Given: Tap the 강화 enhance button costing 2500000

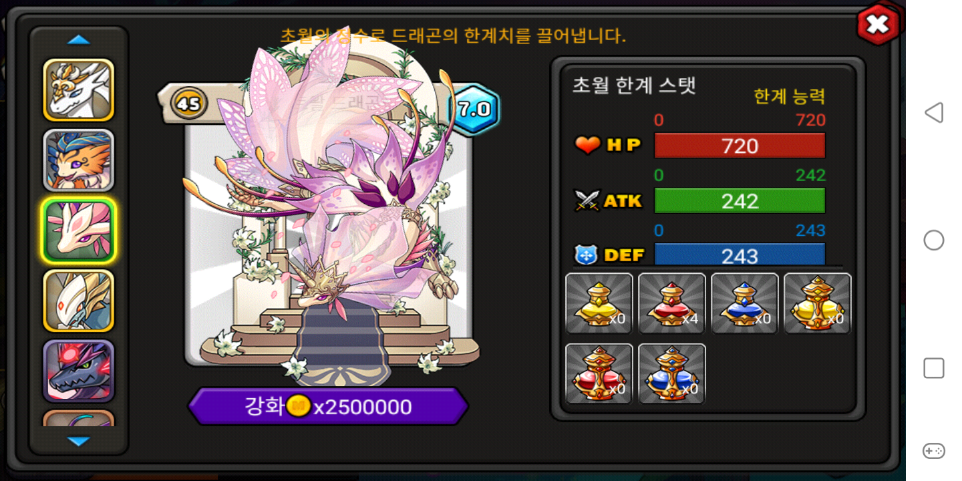Looking at the screenshot, I should coord(328,406).
